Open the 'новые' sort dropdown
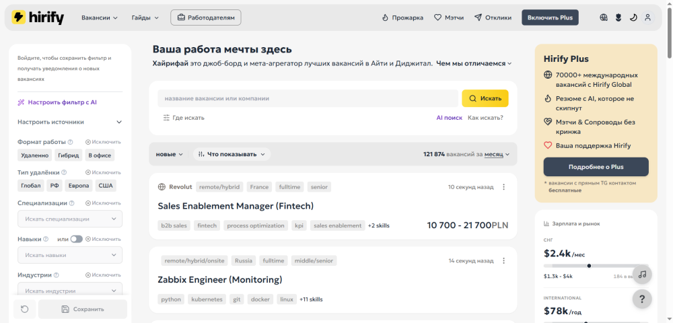 [x=169, y=154]
